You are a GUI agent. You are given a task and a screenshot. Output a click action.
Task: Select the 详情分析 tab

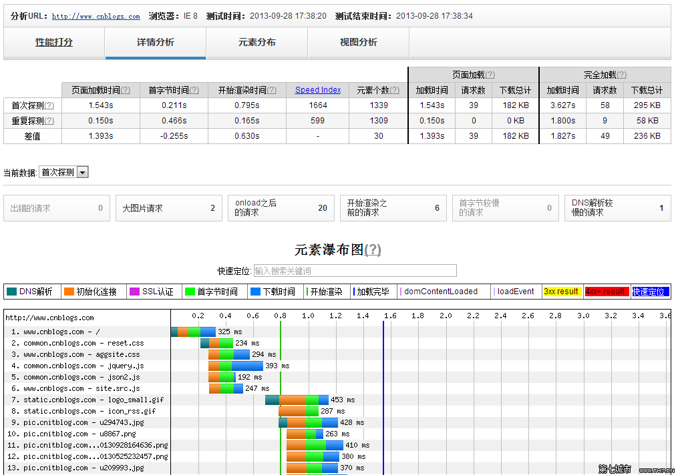(155, 43)
